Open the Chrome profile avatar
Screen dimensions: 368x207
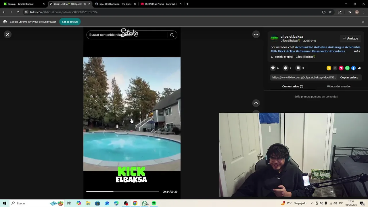click(x=357, y=12)
